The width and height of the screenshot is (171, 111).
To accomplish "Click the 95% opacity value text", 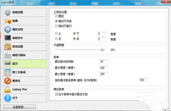I will point(113,50).
